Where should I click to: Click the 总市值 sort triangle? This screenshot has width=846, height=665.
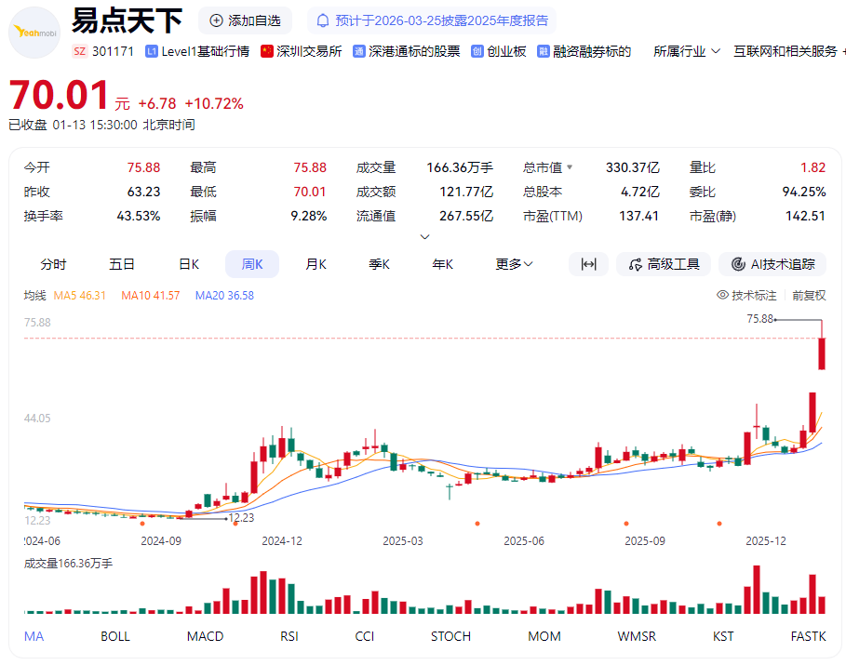pos(570,168)
